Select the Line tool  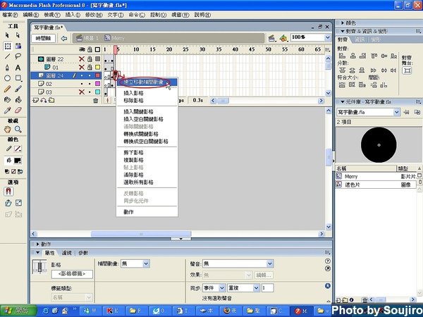[7, 56]
